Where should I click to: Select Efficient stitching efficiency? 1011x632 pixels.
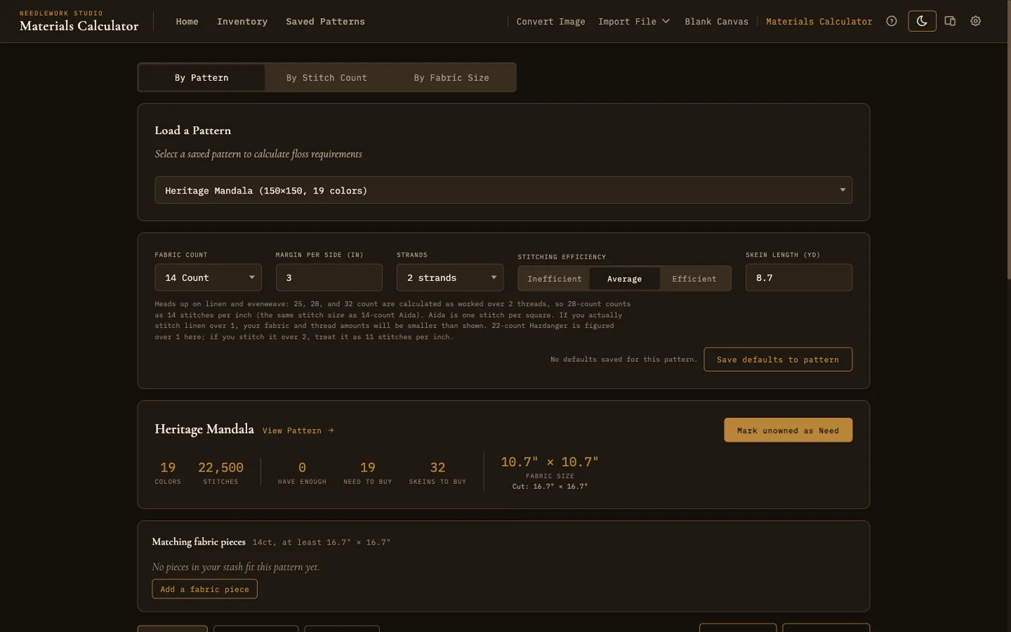click(x=694, y=279)
